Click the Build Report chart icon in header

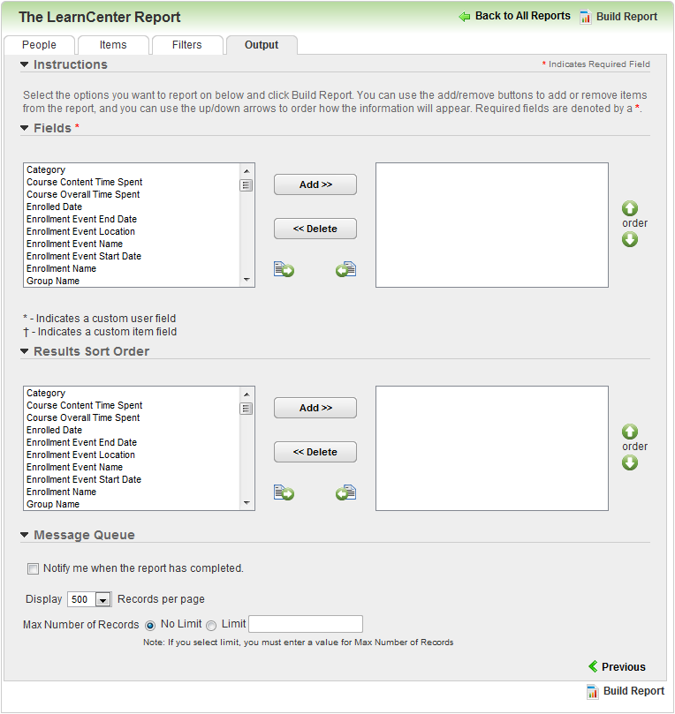(585, 18)
